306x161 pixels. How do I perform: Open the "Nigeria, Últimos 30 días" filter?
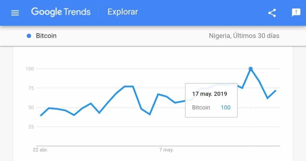244,36
